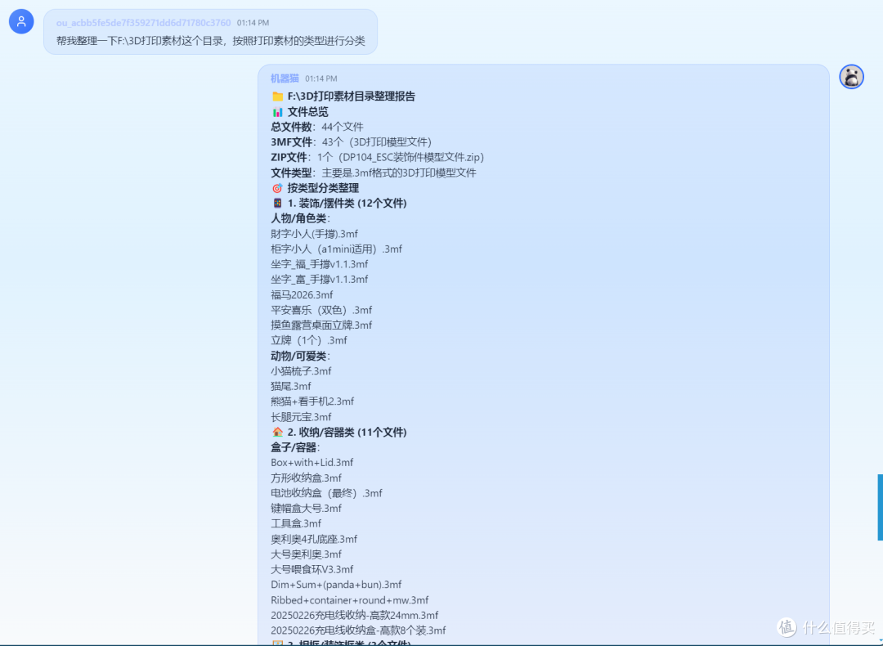Click file 坐字_富_手撑v1.1.3mf

point(320,280)
